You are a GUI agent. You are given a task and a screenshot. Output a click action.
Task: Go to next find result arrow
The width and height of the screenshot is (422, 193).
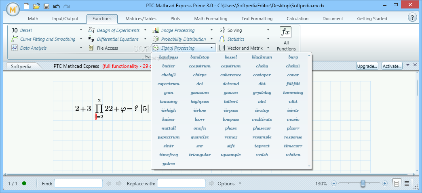pos(119,184)
